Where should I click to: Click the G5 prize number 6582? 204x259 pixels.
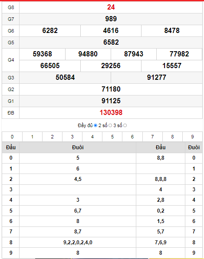click(111, 42)
